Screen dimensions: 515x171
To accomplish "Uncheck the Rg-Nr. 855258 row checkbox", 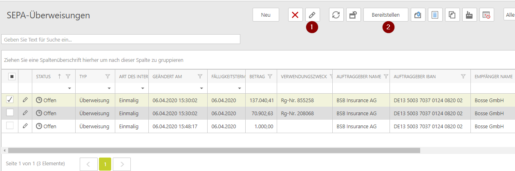I will point(10,100).
